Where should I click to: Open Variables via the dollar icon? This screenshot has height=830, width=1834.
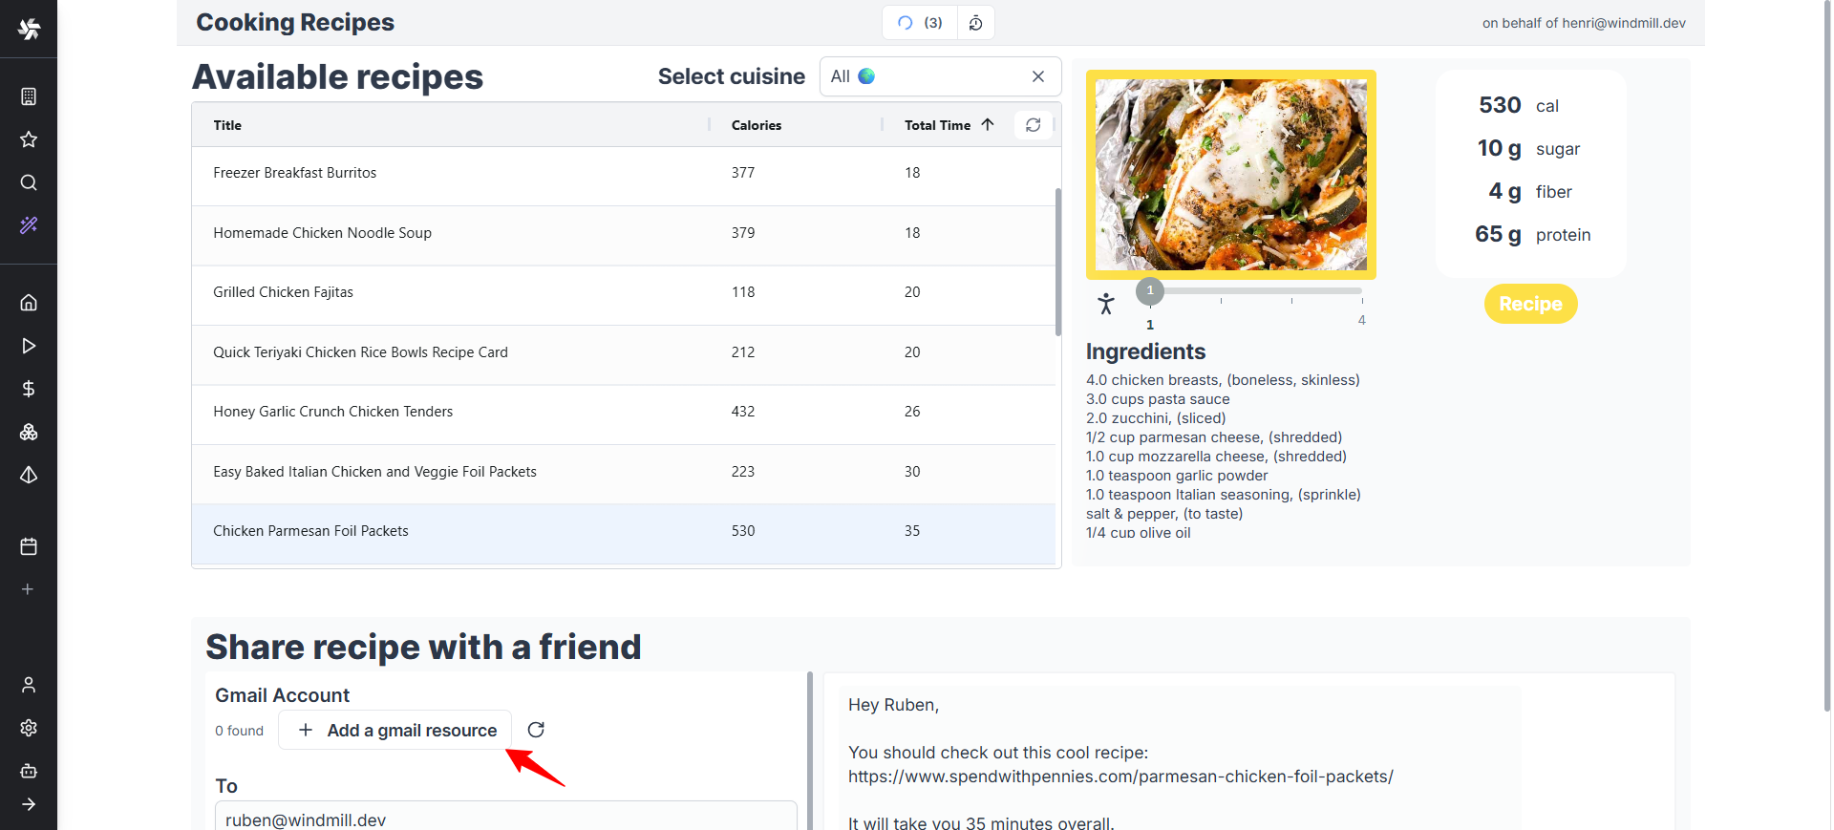tap(29, 389)
